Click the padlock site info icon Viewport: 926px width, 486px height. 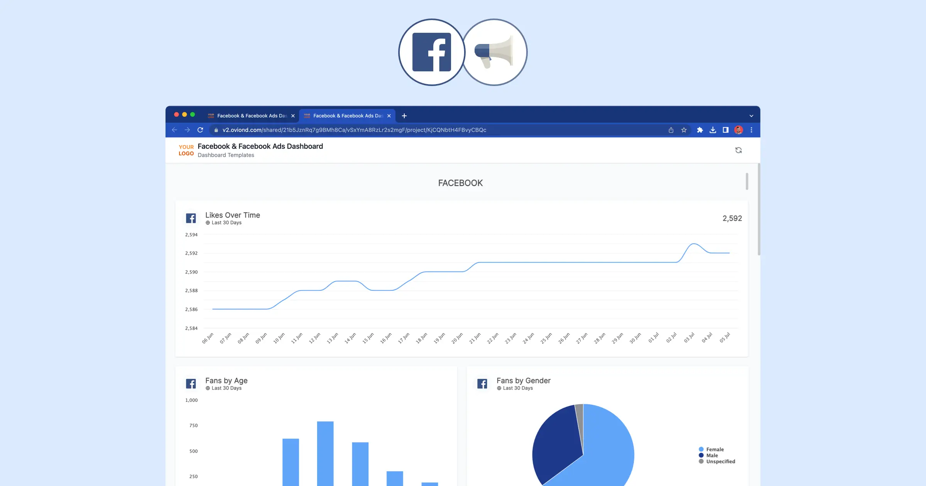(x=216, y=130)
